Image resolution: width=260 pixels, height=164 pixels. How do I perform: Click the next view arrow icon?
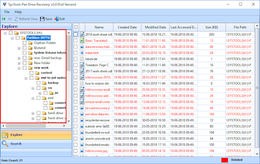[10, 19]
